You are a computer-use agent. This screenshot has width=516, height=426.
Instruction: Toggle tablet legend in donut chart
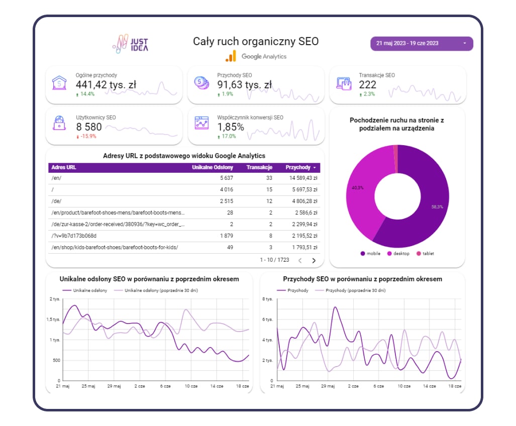click(x=425, y=254)
